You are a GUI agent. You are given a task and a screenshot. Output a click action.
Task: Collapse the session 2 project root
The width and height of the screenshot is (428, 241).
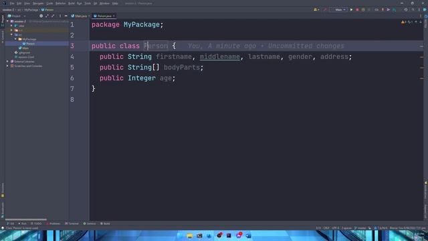[x=7, y=21]
